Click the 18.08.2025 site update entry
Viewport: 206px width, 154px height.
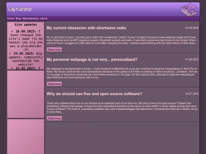26,40
